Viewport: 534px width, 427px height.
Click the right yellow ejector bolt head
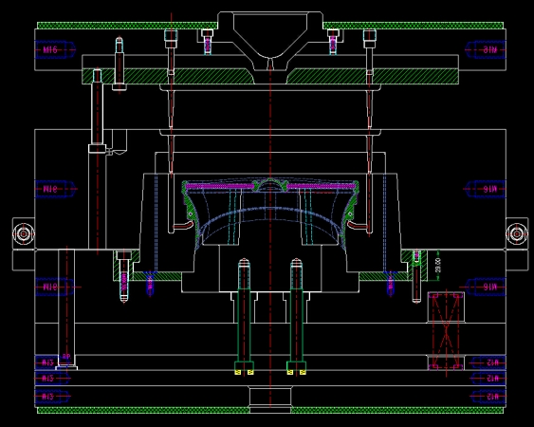[x=296, y=372]
